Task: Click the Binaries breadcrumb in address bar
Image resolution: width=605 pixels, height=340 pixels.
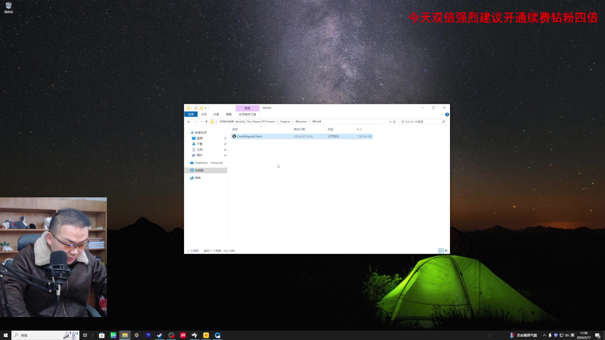Action: [301, 122]
